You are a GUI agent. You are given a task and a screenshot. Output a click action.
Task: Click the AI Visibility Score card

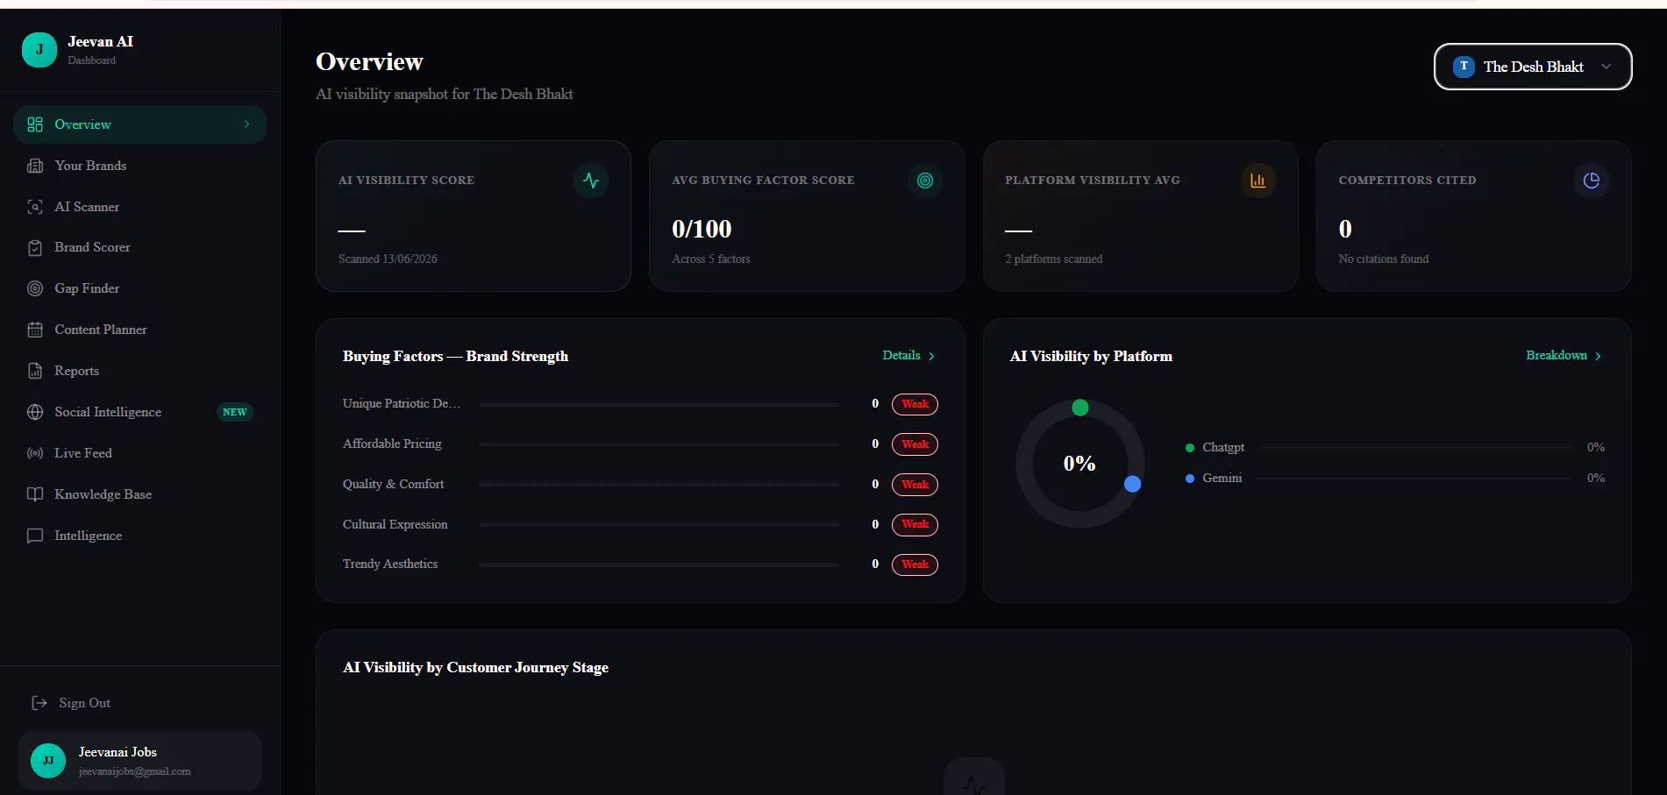474,216
